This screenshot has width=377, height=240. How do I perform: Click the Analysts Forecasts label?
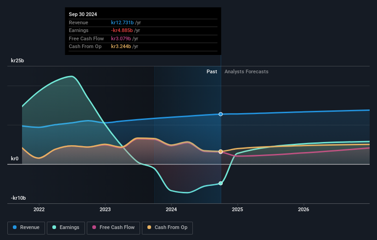click(x=247, y=72)
